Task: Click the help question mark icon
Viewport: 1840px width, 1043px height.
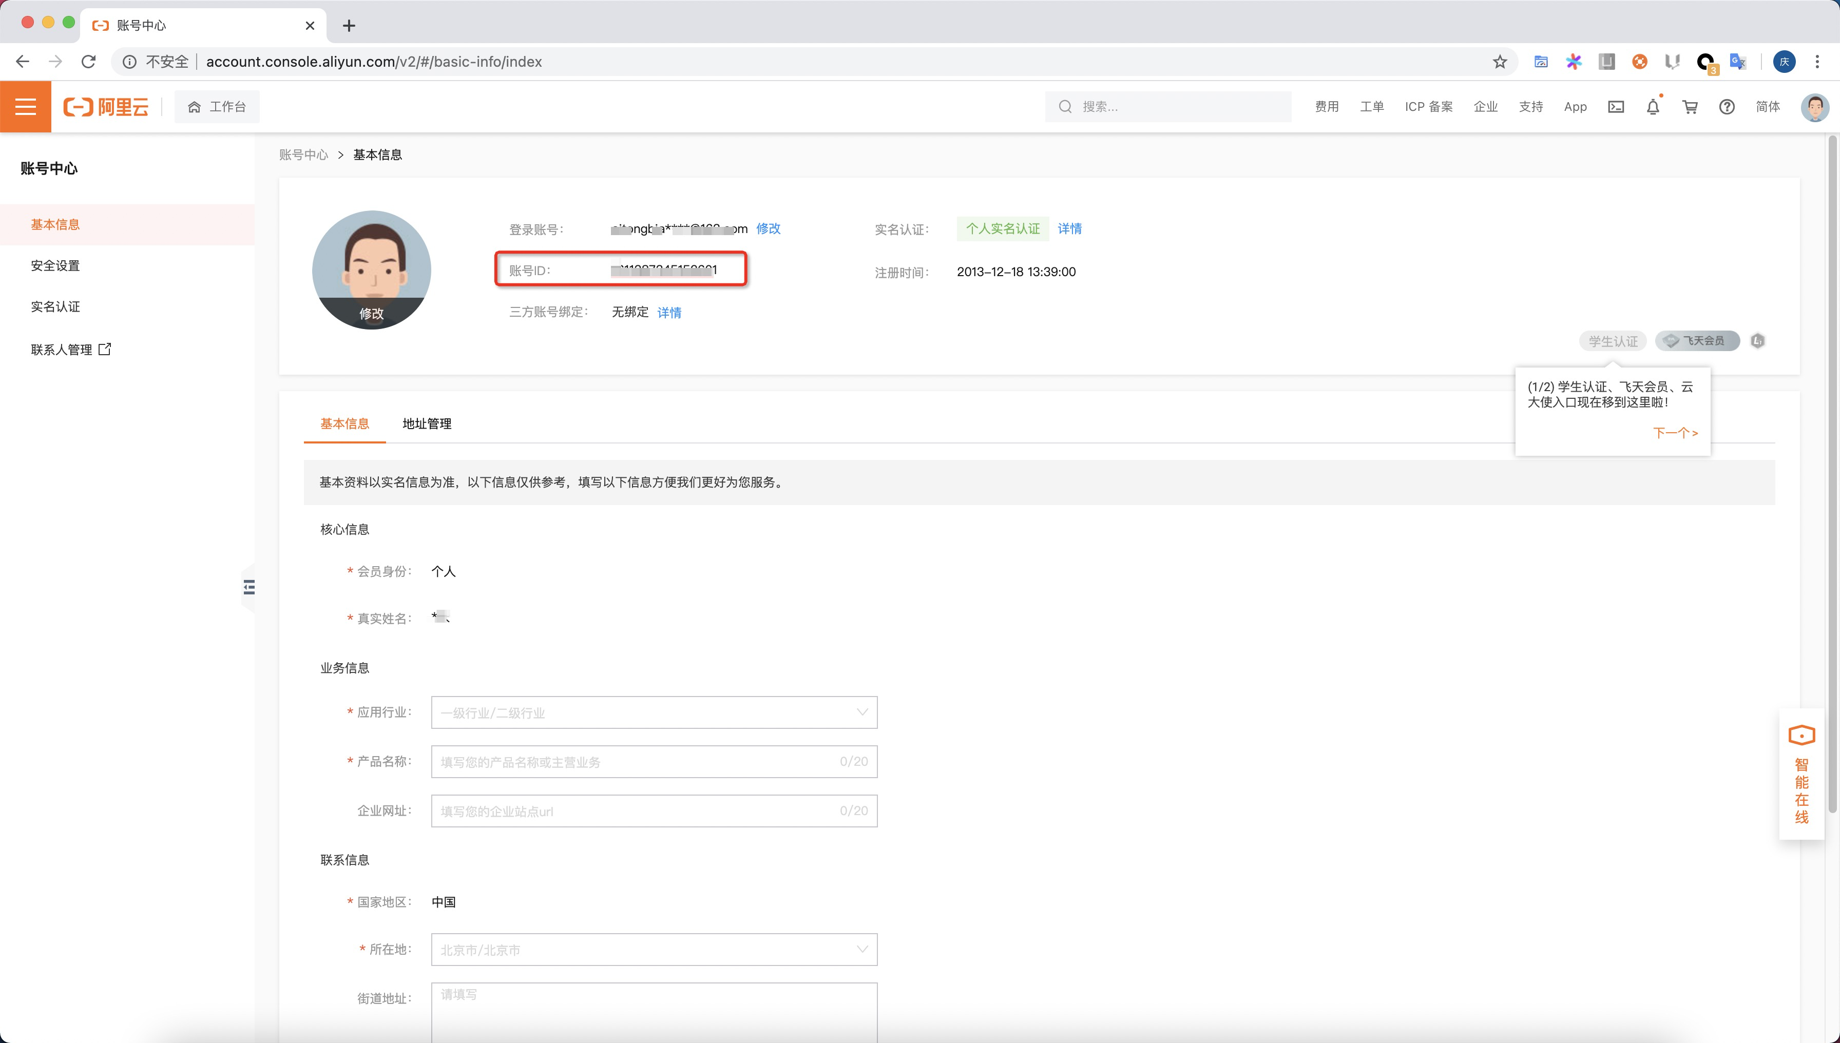Action: (x=1727, y=107)
